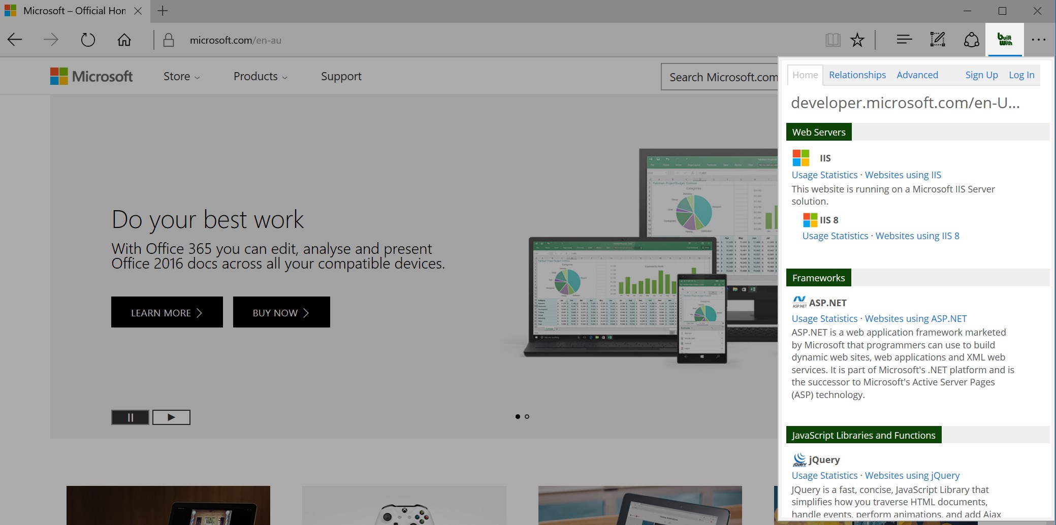Select the Home tab in BuiltWith panel

[x=805, y=75]
